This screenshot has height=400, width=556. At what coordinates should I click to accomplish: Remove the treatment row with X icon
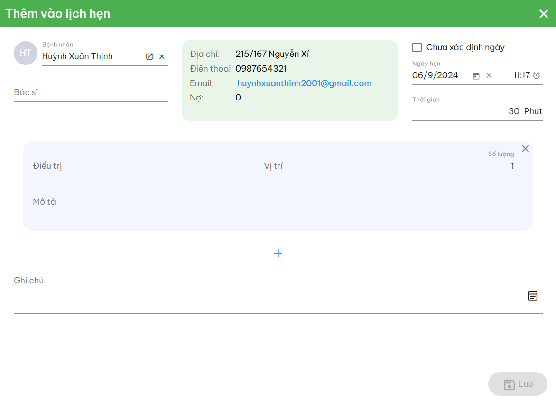pyautogui.click(x=525, y=149)
